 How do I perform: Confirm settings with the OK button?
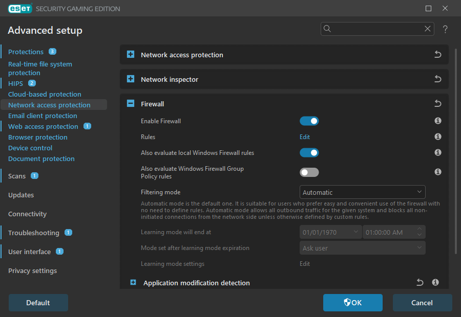coord(353,303)
